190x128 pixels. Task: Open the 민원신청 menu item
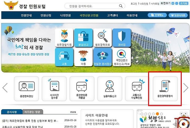pos(46,15)
